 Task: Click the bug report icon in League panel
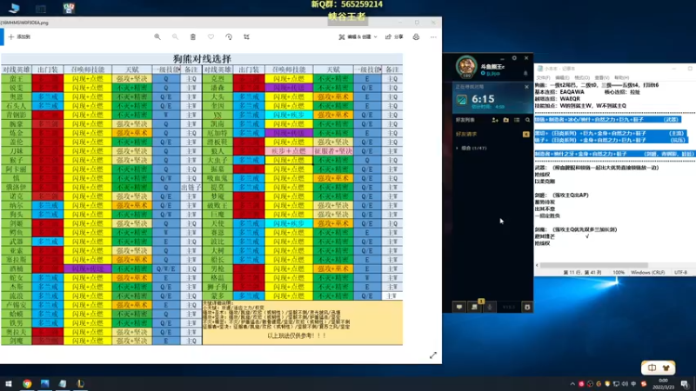pyautogui.click(x=527, y=307)
